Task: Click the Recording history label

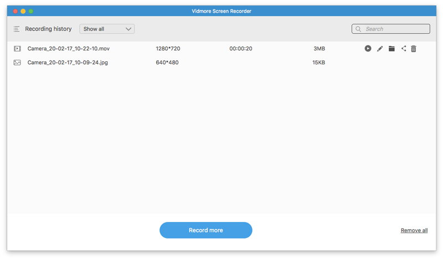Action: [x=48, y=29]
